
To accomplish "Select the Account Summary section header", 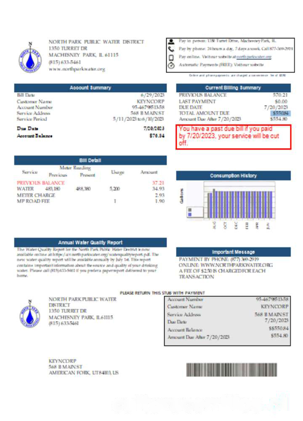I will pos(90,88).
